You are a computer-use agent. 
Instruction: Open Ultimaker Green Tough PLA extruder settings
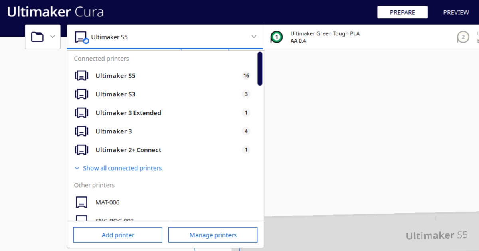click(x=325, y=34)
